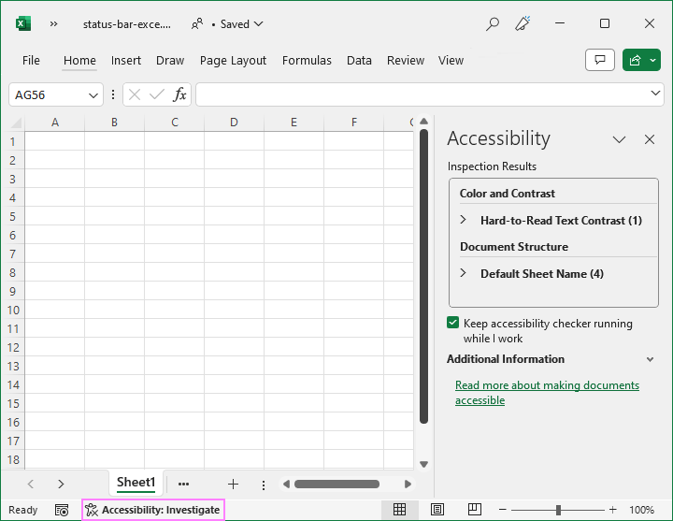
Task: Expand Hard-to-Read Text Contrast results
Action: pos(464,221)
